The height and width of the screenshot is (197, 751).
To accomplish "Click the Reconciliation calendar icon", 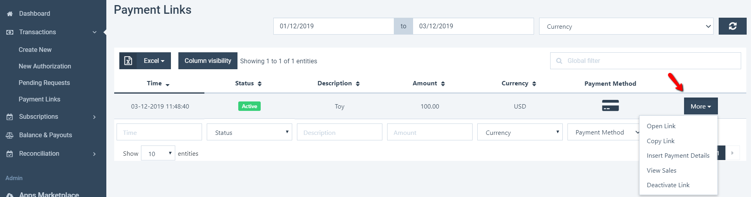I will click(x=10, y=154).
